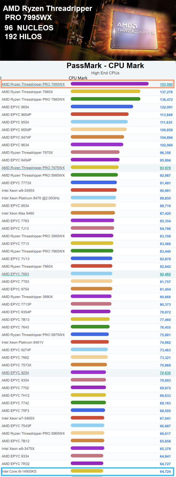Click the AMD EPYC 7J13 name

(x=15, y=229)
